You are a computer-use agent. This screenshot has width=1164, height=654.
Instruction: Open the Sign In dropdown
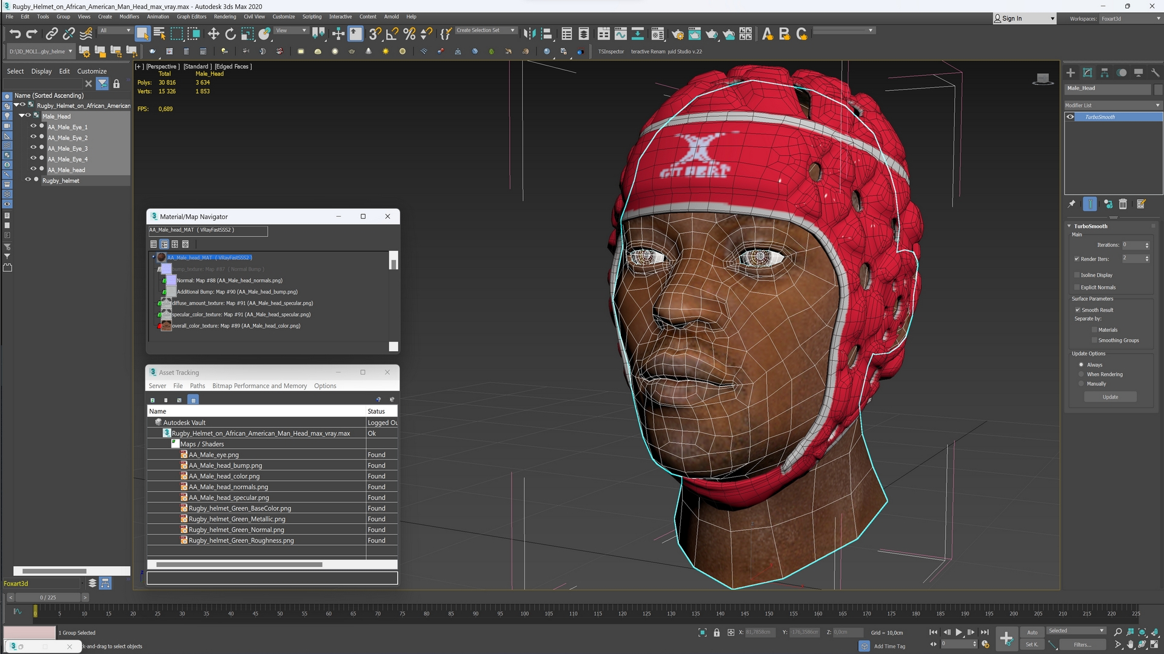(1024, 19)
